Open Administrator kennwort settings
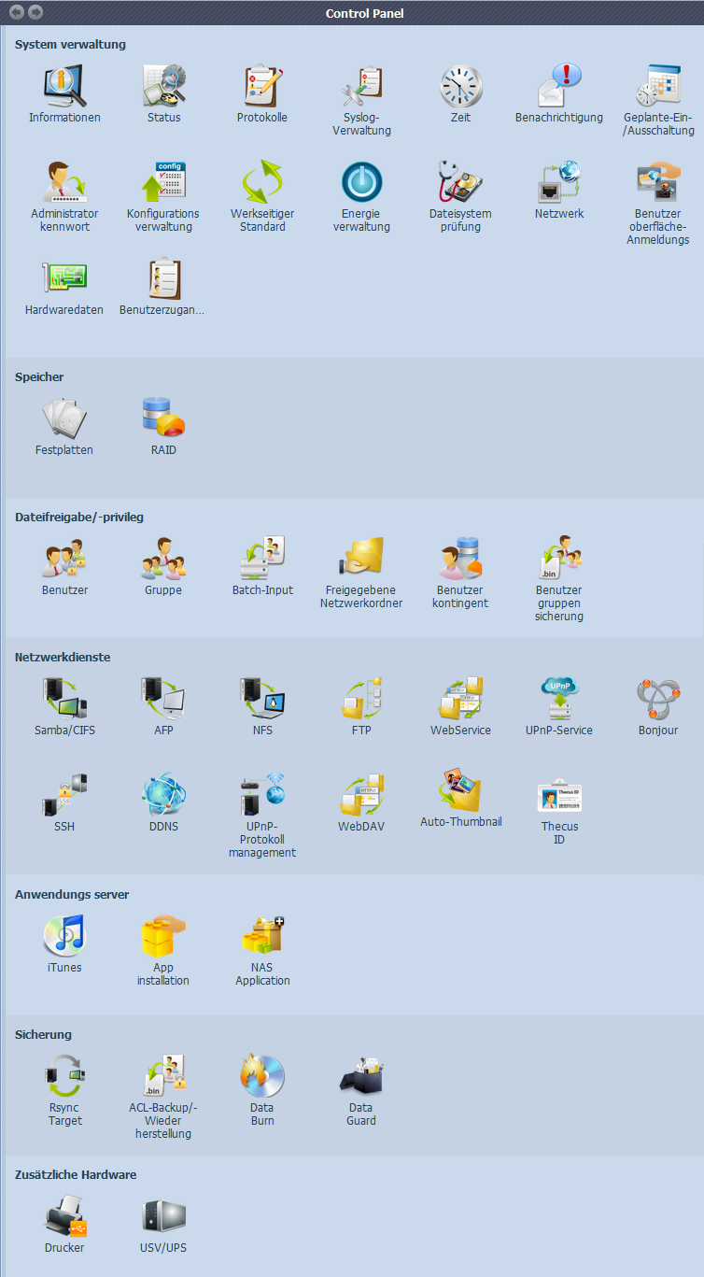 click(x=64, y=183)
